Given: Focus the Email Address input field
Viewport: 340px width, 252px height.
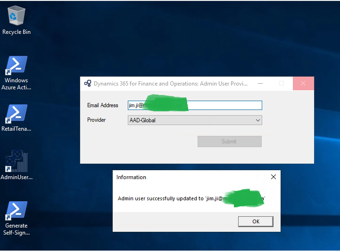Looking at the screenshot, I should coord(195,105).
